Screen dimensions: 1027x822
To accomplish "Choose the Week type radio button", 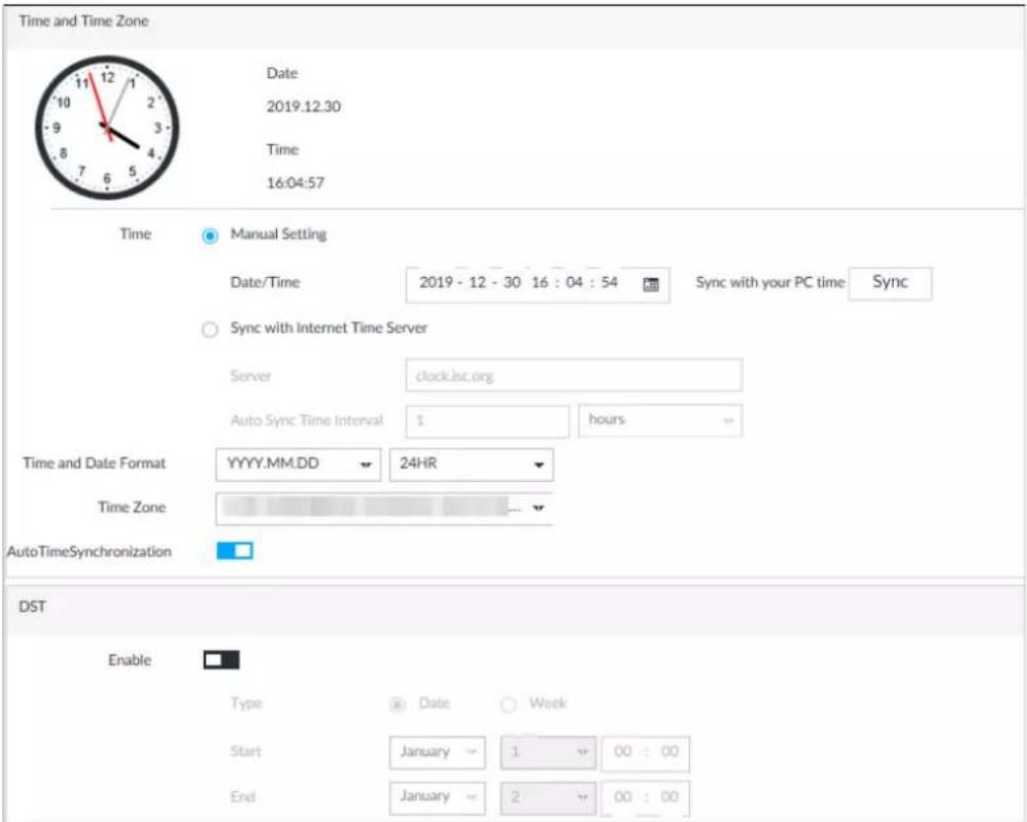I will (x=508, y=705).
